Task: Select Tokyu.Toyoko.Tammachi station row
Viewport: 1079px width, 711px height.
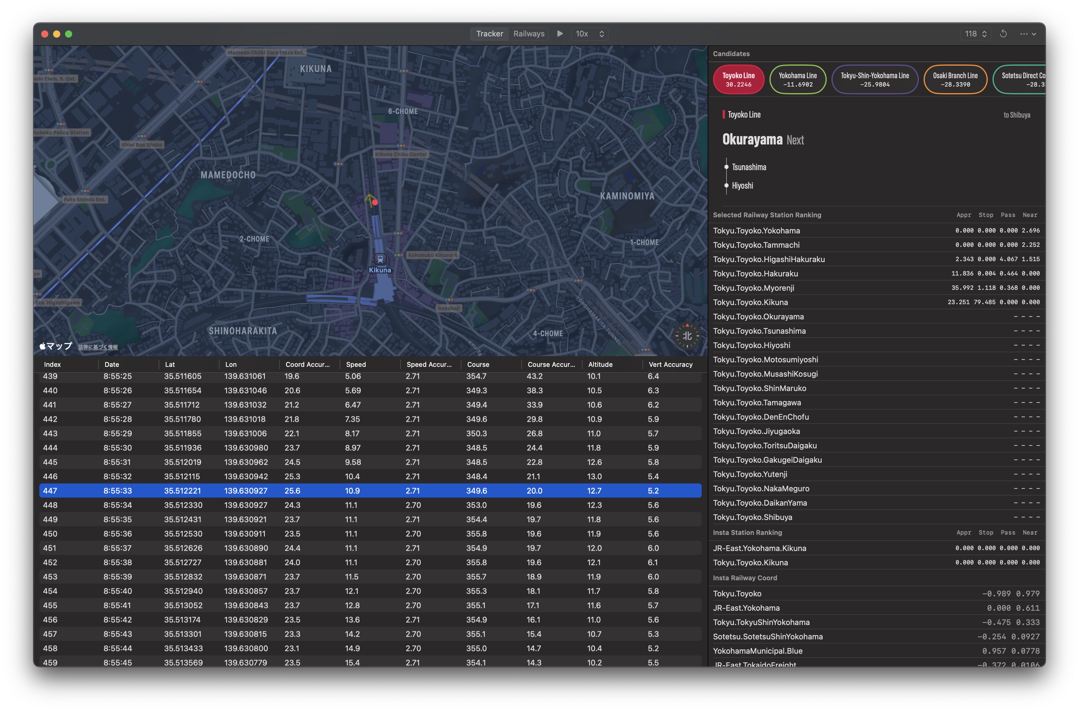Action: tap(876, 245)
